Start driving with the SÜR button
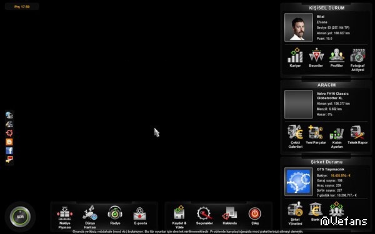This screenshot has height=234, width=375. point(21,217)
